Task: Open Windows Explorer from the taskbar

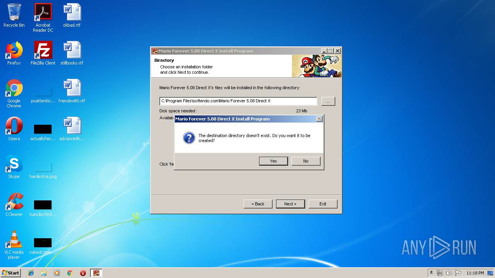Action: pos(44,273)
